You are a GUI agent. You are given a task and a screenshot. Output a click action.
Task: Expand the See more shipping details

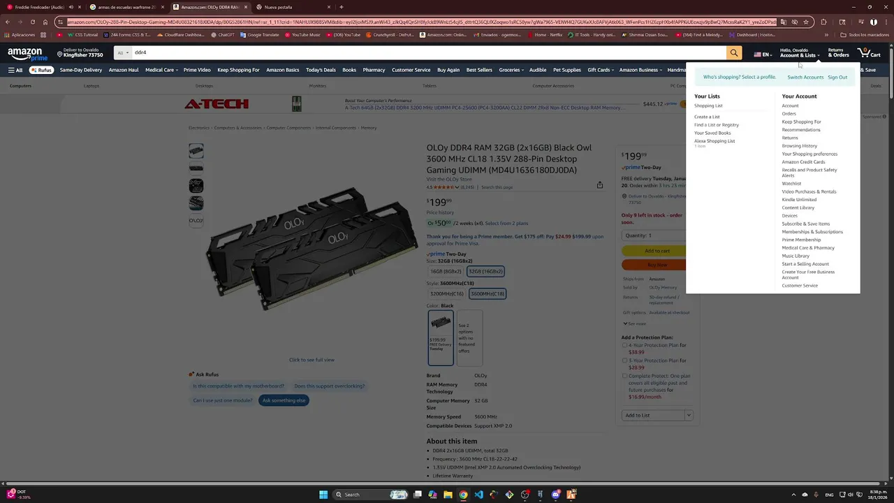pos(634,323)
